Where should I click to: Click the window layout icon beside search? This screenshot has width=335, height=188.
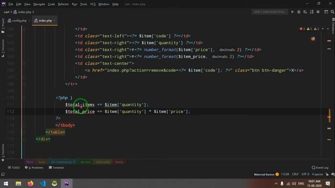coord(326,12)
